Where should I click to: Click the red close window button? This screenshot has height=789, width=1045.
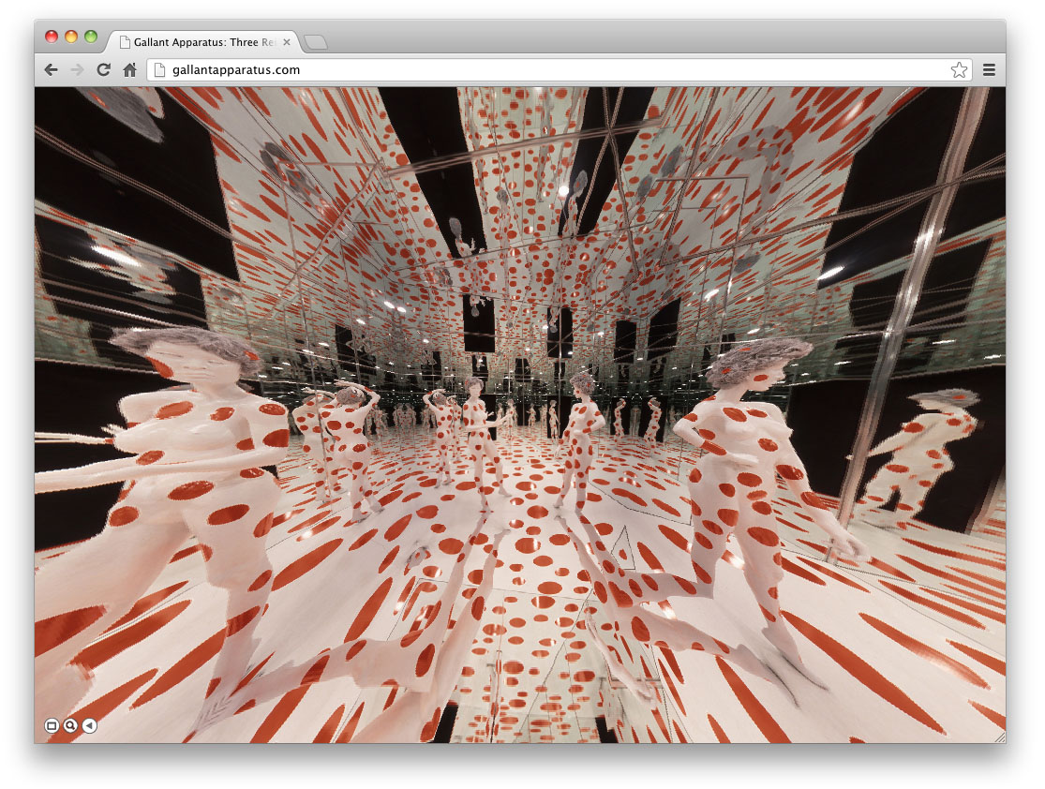52,37
